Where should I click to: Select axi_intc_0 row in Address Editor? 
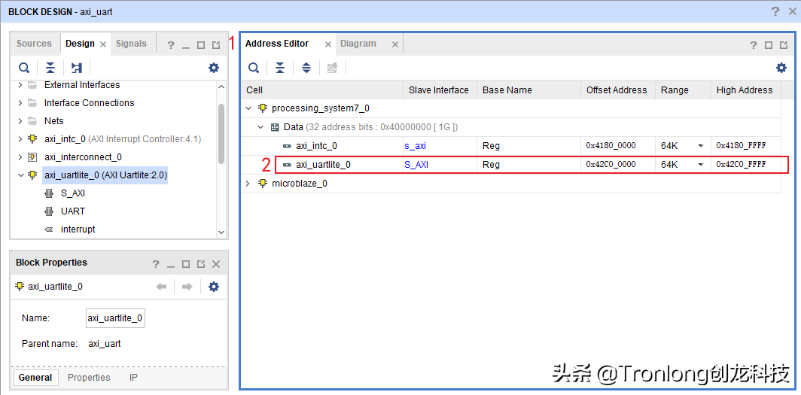click(x=511, y=145)
